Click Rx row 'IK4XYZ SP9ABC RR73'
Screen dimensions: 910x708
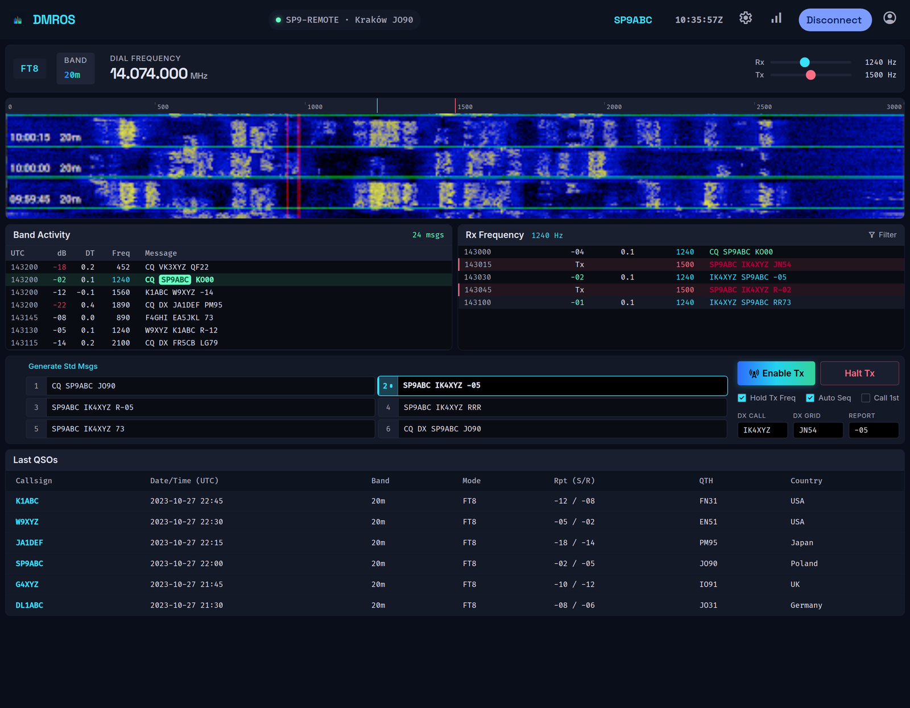(681, 302)
